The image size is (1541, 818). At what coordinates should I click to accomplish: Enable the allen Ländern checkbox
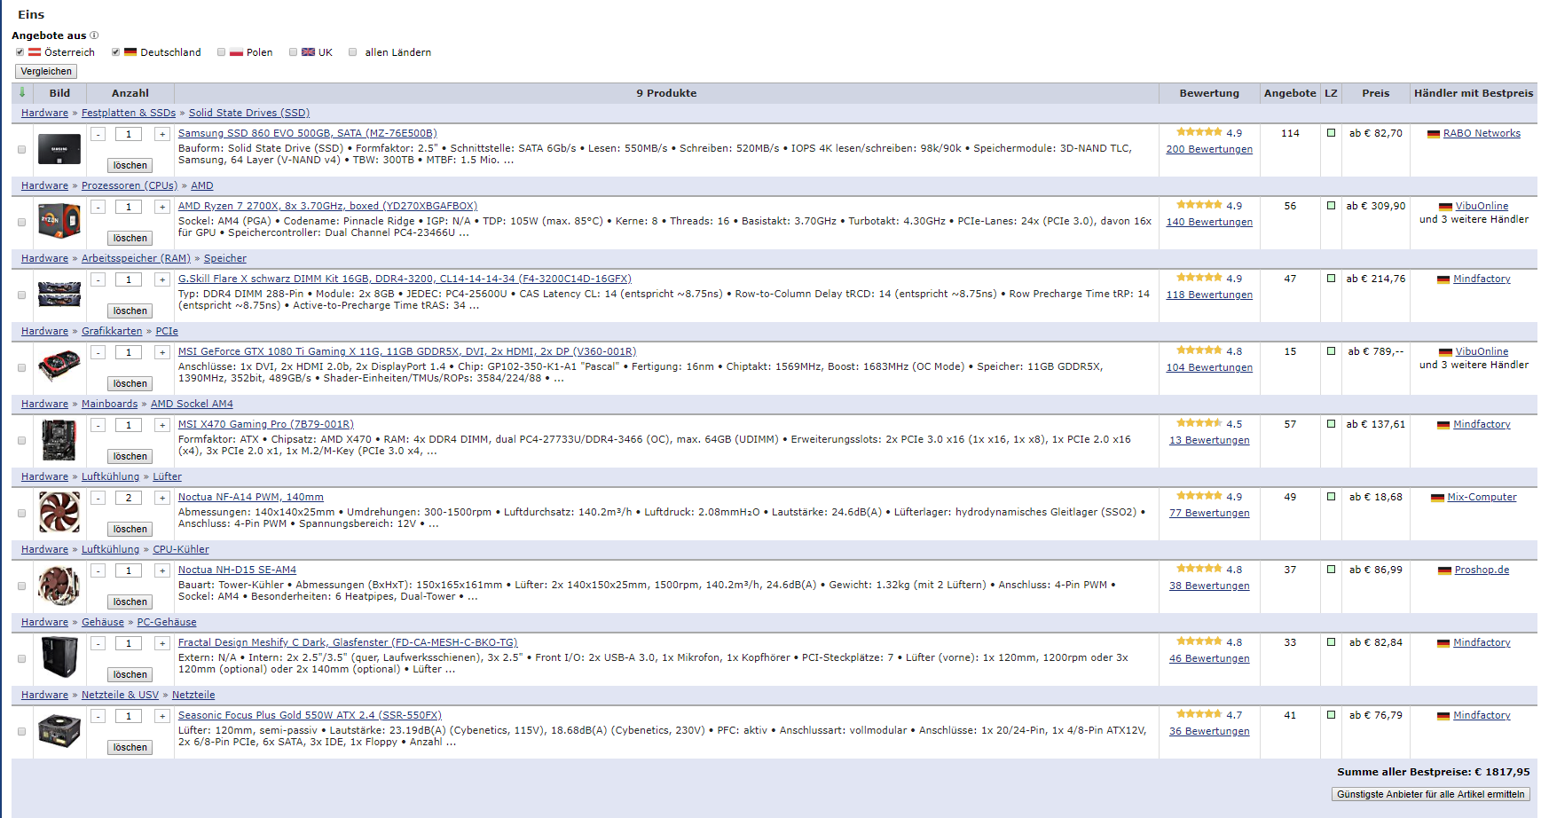[x=353, y=52]
